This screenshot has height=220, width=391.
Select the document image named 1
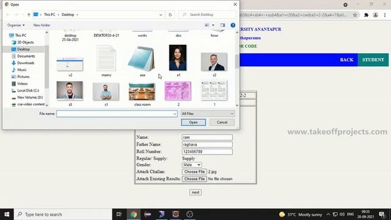(214, 90)
